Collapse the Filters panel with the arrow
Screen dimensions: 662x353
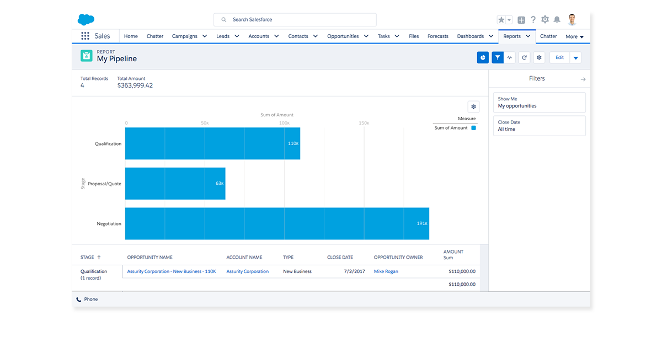(x=583, y=79)
